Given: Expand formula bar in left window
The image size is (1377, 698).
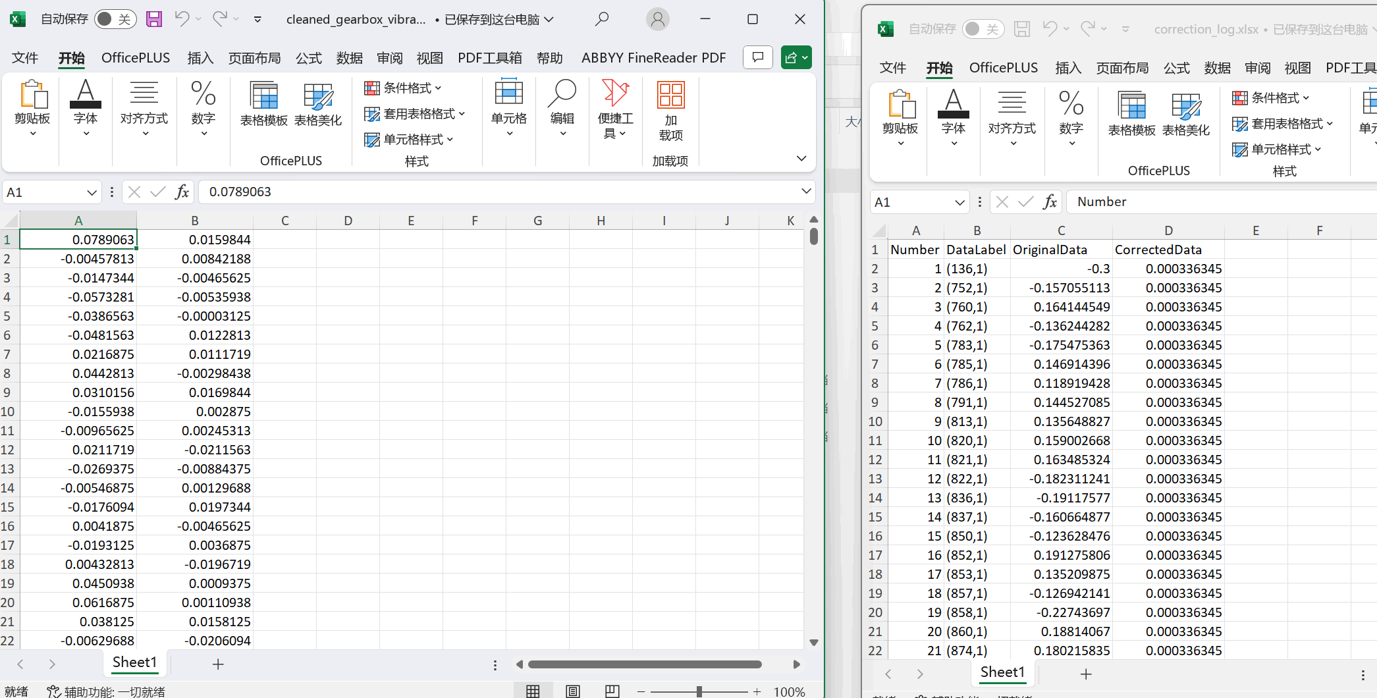Looking at the screenshot, I should pos(806,191).
